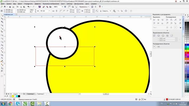Go to the first page navigation button

coord(9,94)
